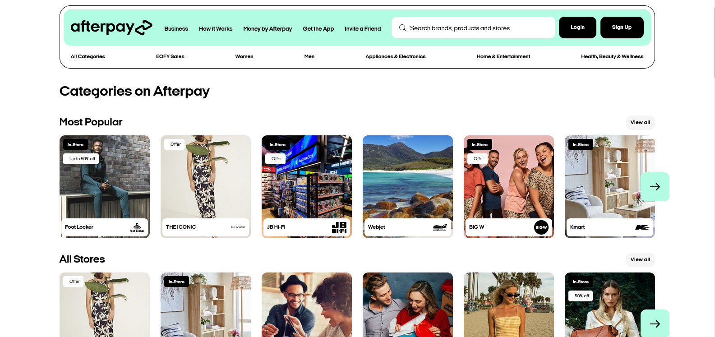Click the Sign Up button
The height and width of the screenshot is (337, 715).
coord(622,28)
